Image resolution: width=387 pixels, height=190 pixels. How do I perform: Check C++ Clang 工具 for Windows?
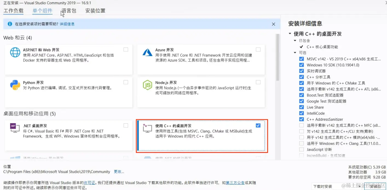point(301,143)
